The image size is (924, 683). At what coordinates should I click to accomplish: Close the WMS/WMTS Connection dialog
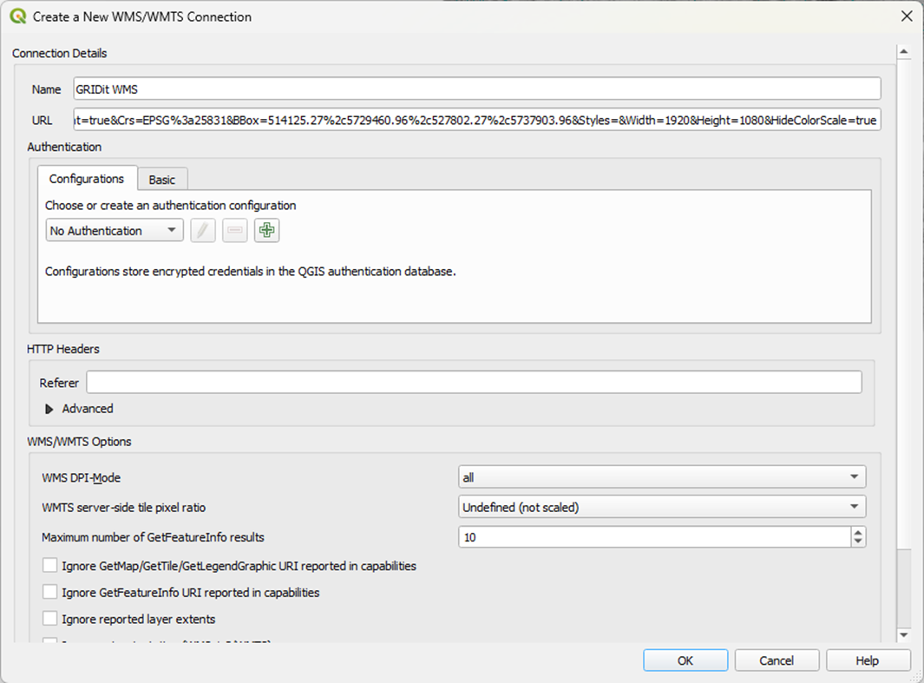907,16
